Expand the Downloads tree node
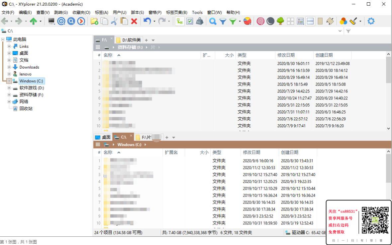Image resolution: width=392 pixels, height=245 pixels. 9,67
